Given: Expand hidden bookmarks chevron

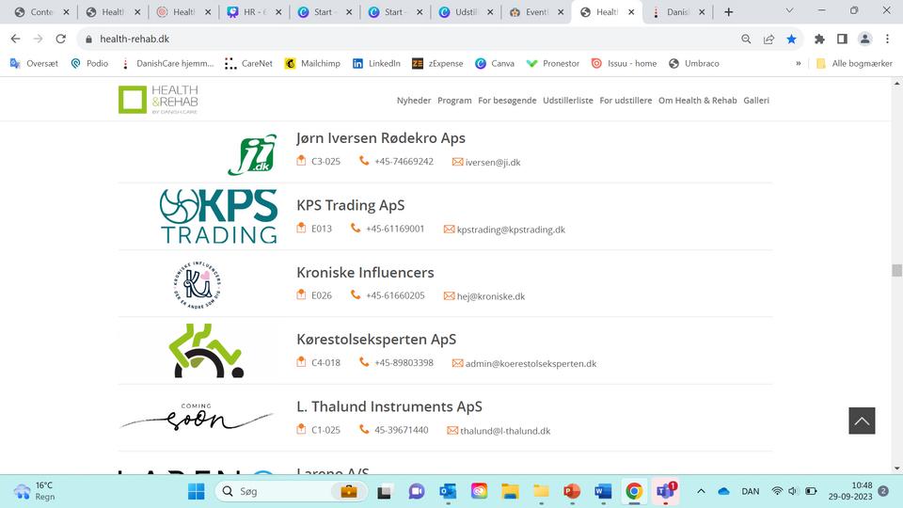Looking at the screenshot, I should point(799,63).
